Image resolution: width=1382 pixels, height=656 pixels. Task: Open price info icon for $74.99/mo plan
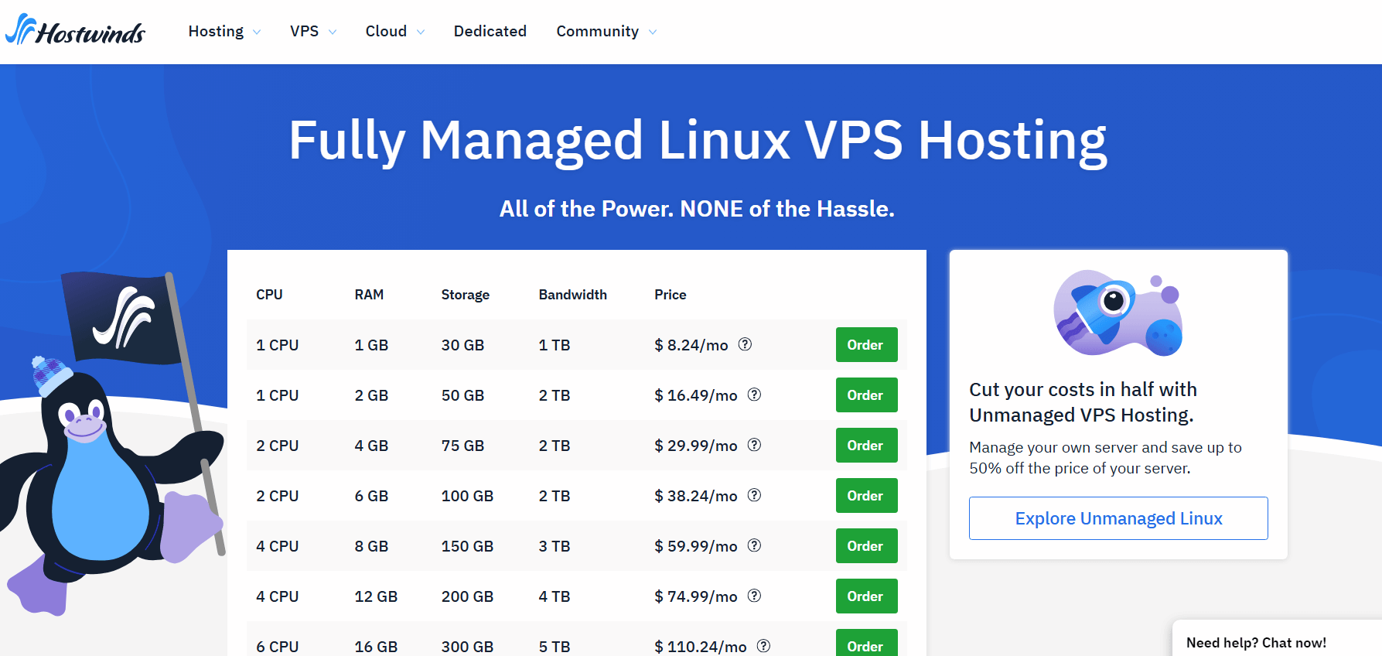[754, 596]
